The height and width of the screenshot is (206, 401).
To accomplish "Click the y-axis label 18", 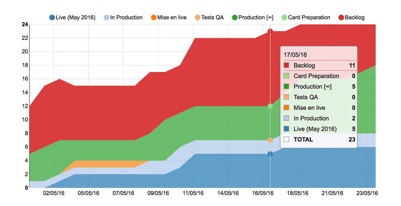I will click(x=25, y=65).
